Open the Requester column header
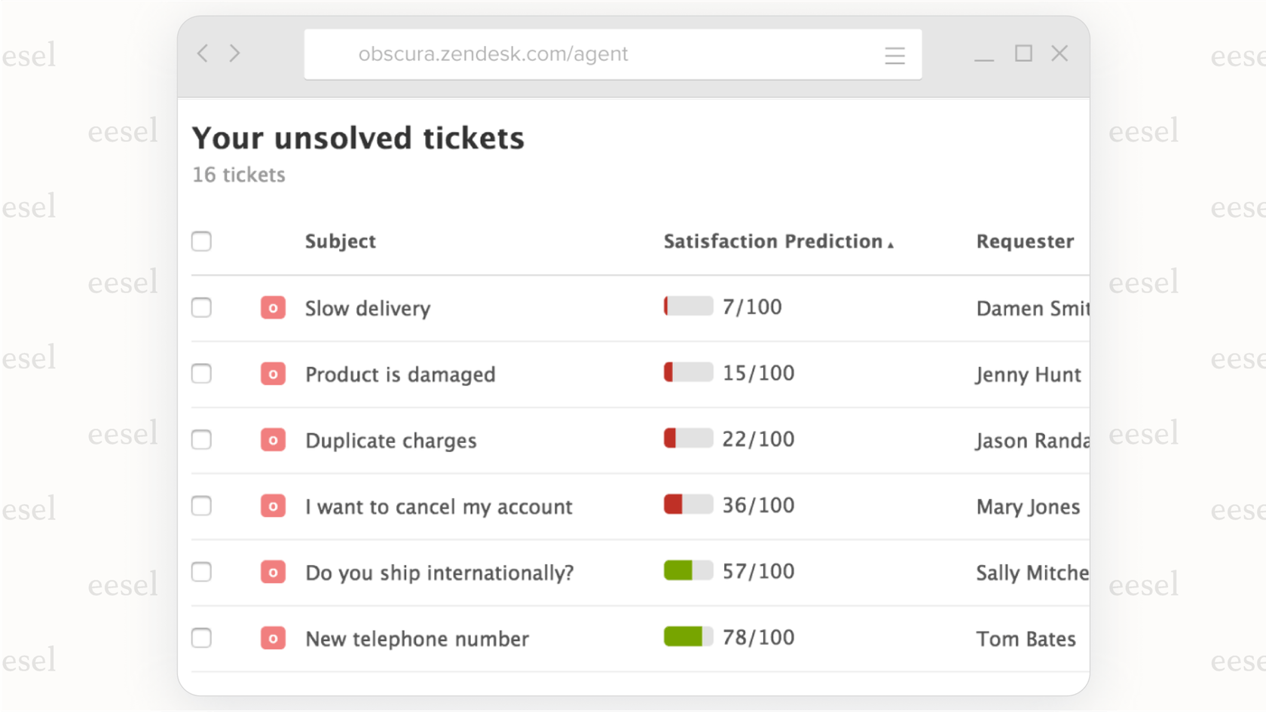 pyautogui.click(x=1025, y=241)
